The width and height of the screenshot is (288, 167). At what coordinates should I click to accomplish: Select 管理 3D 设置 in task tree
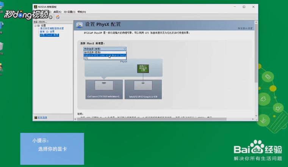pos(47,32)
